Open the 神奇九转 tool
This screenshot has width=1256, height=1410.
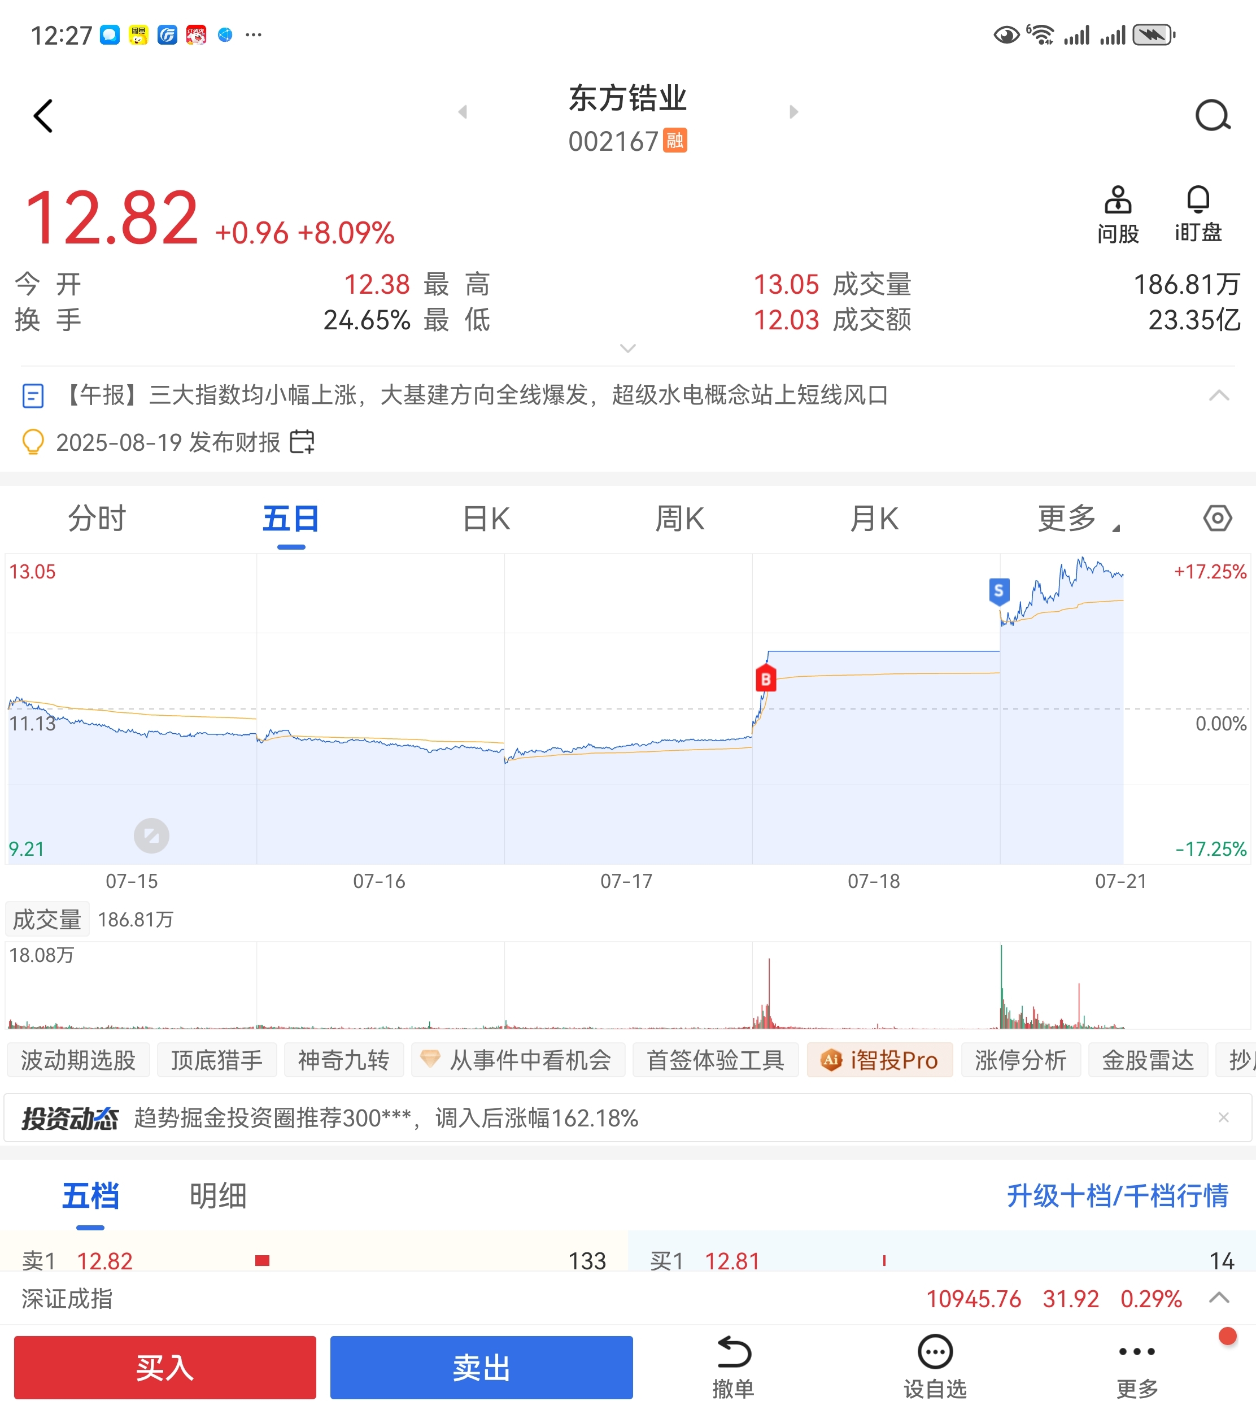point(344,1060)
